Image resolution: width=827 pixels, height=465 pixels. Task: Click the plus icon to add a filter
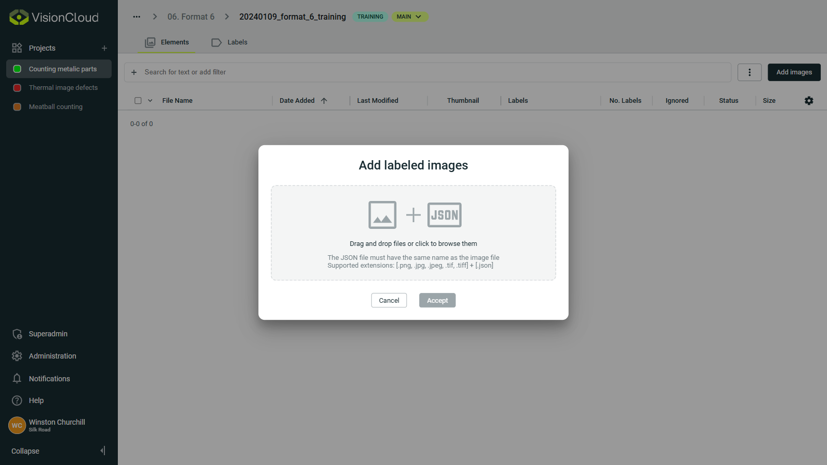coord(134,72)
